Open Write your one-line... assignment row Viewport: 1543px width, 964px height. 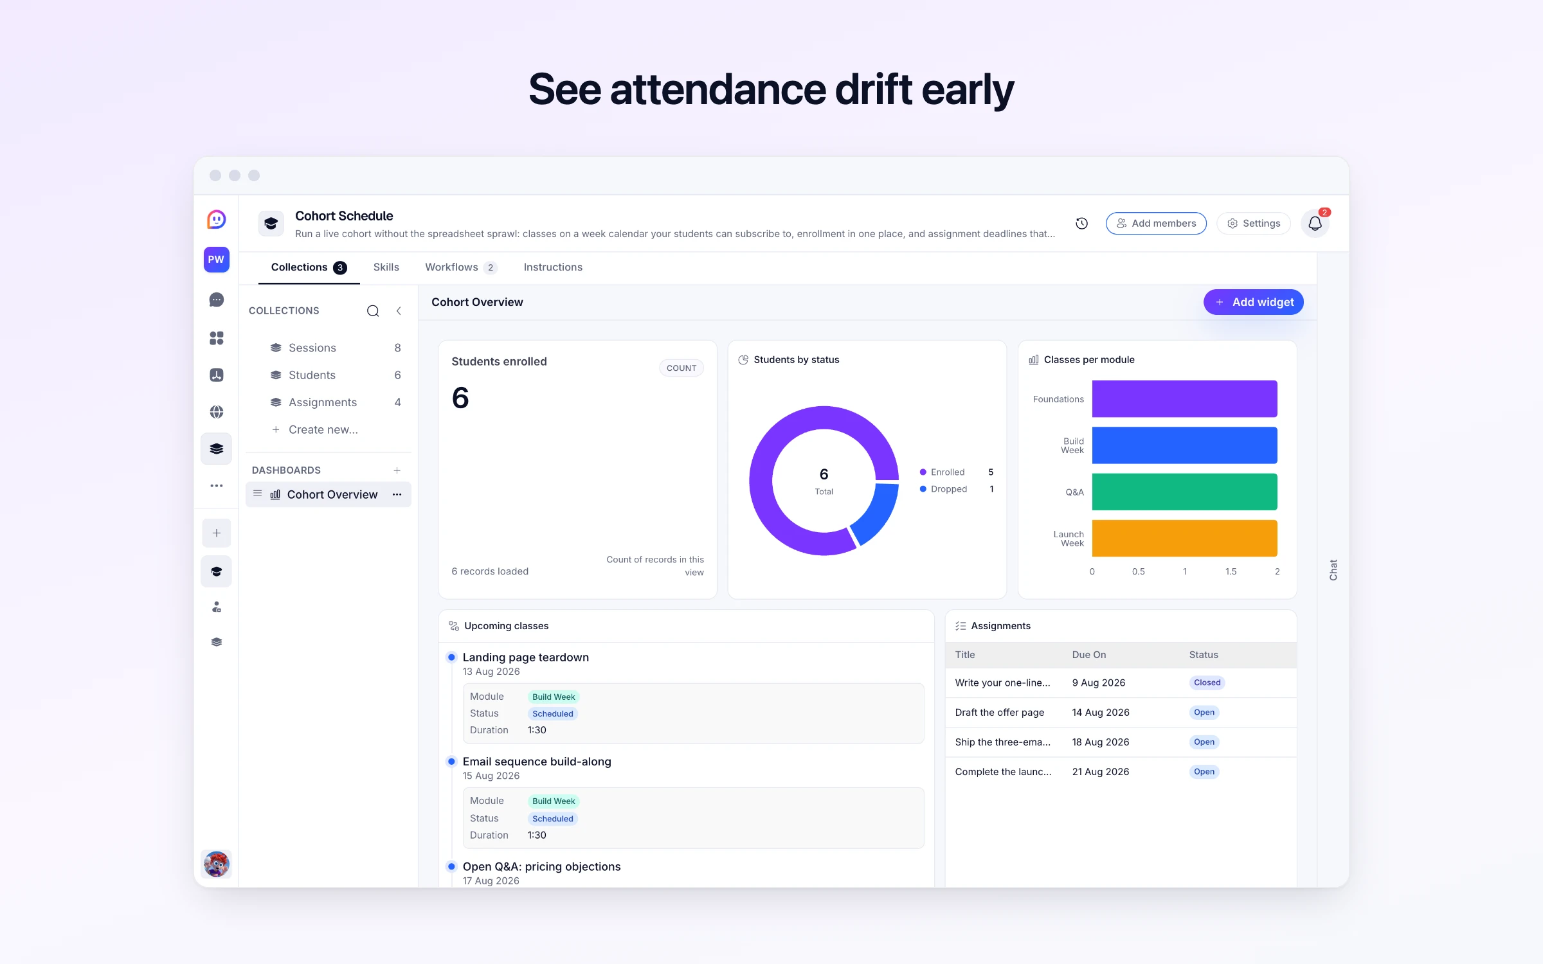click(1121, 683)
